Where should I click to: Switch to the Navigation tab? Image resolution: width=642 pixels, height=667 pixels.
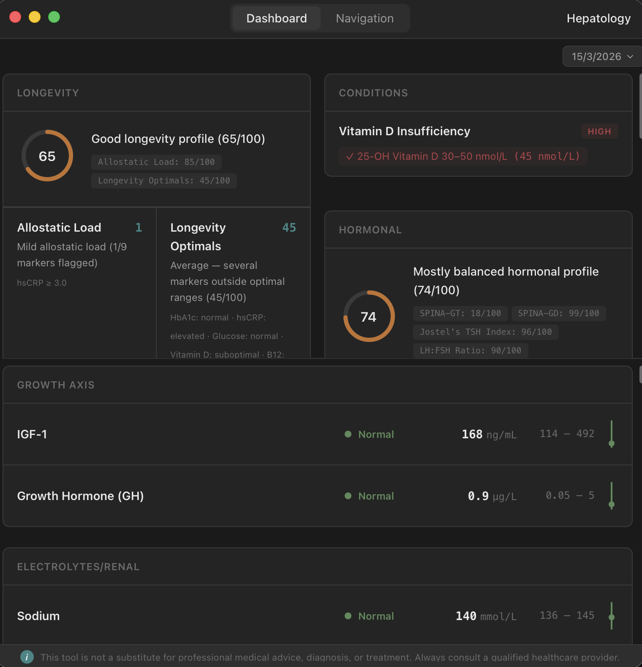[x=365, y=18]
